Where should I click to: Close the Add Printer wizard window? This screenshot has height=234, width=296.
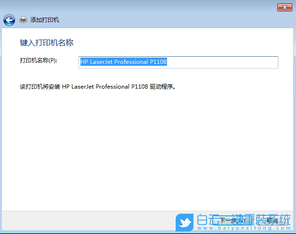(285, 7)
